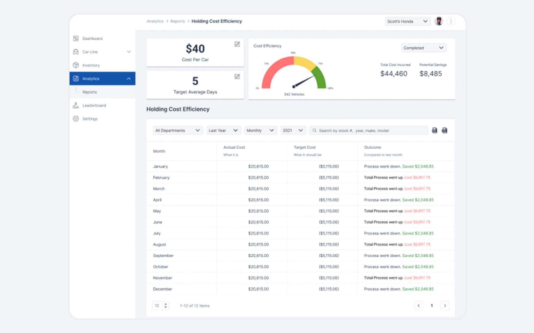The image size is (534, 333).
Task: Open the Monthly interval dropdown
Action: coord(260,131)
